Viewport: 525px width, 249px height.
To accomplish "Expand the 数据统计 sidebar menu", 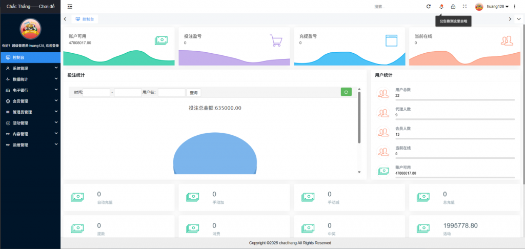I will click(30, 79).
